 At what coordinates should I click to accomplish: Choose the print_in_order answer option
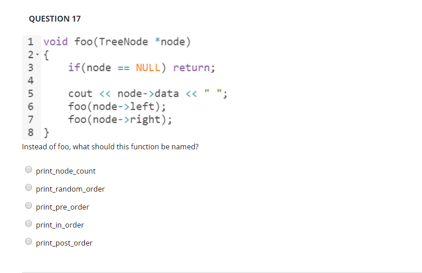tap(28, 223)
